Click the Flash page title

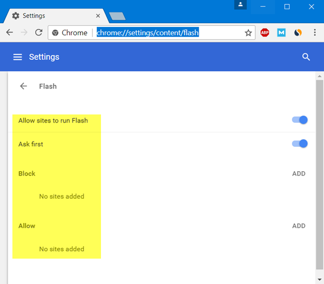tap(48, 86)
